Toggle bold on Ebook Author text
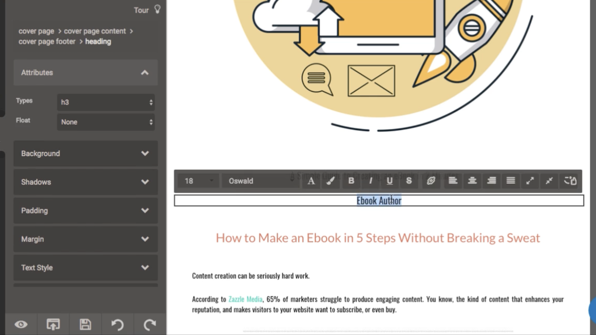 pyautogui.click(x=351, y=181)
